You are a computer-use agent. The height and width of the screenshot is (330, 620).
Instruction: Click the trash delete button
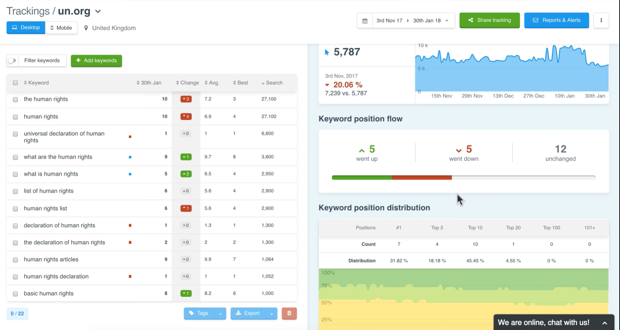(289, 313)
